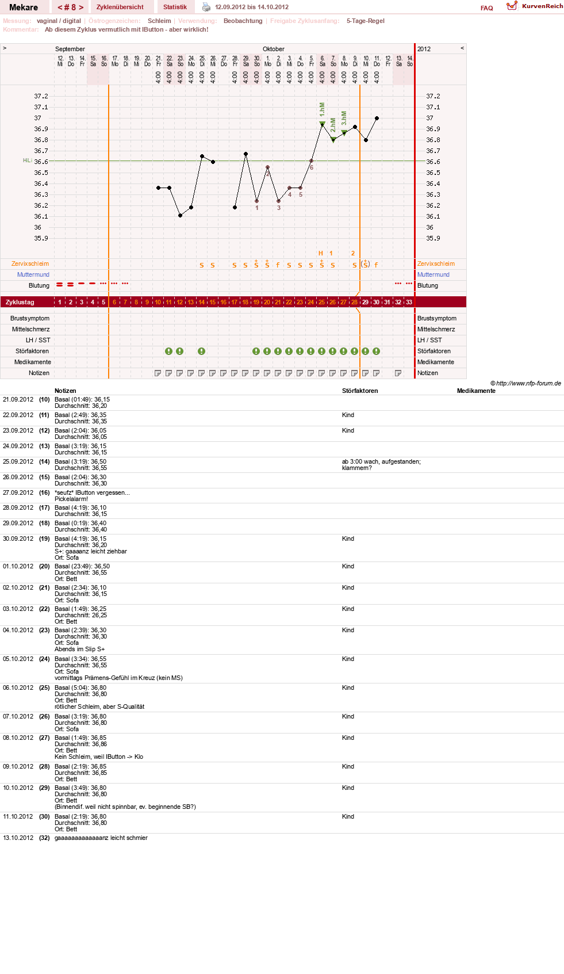564x974 pixels.
Task: Click the bleeding mark on cycle day 1
Action: [59, 284]
